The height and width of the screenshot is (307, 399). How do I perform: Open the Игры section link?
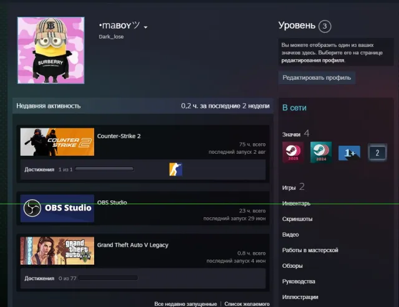pos(289,188)
